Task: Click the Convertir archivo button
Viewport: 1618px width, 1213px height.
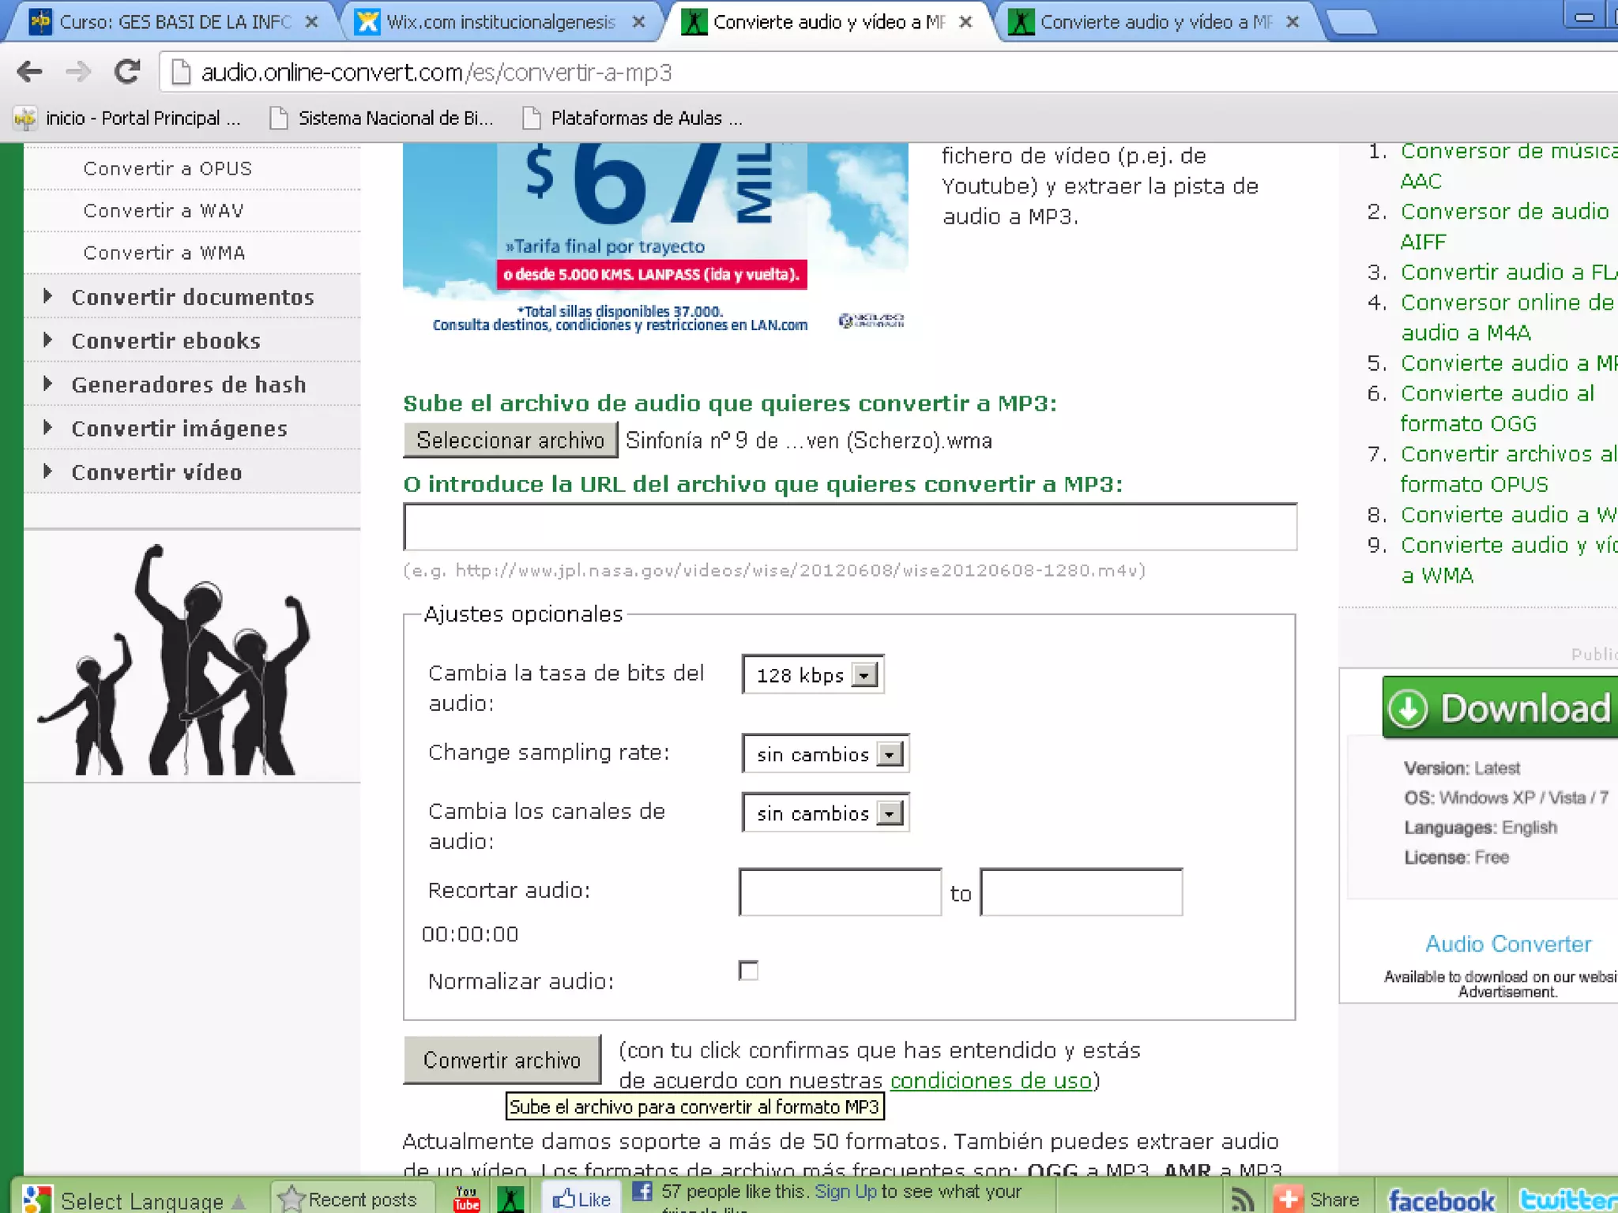Action: coord(502,1060)
